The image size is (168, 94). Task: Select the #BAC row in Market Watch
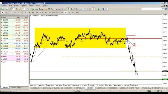click(x=14, y=59)
